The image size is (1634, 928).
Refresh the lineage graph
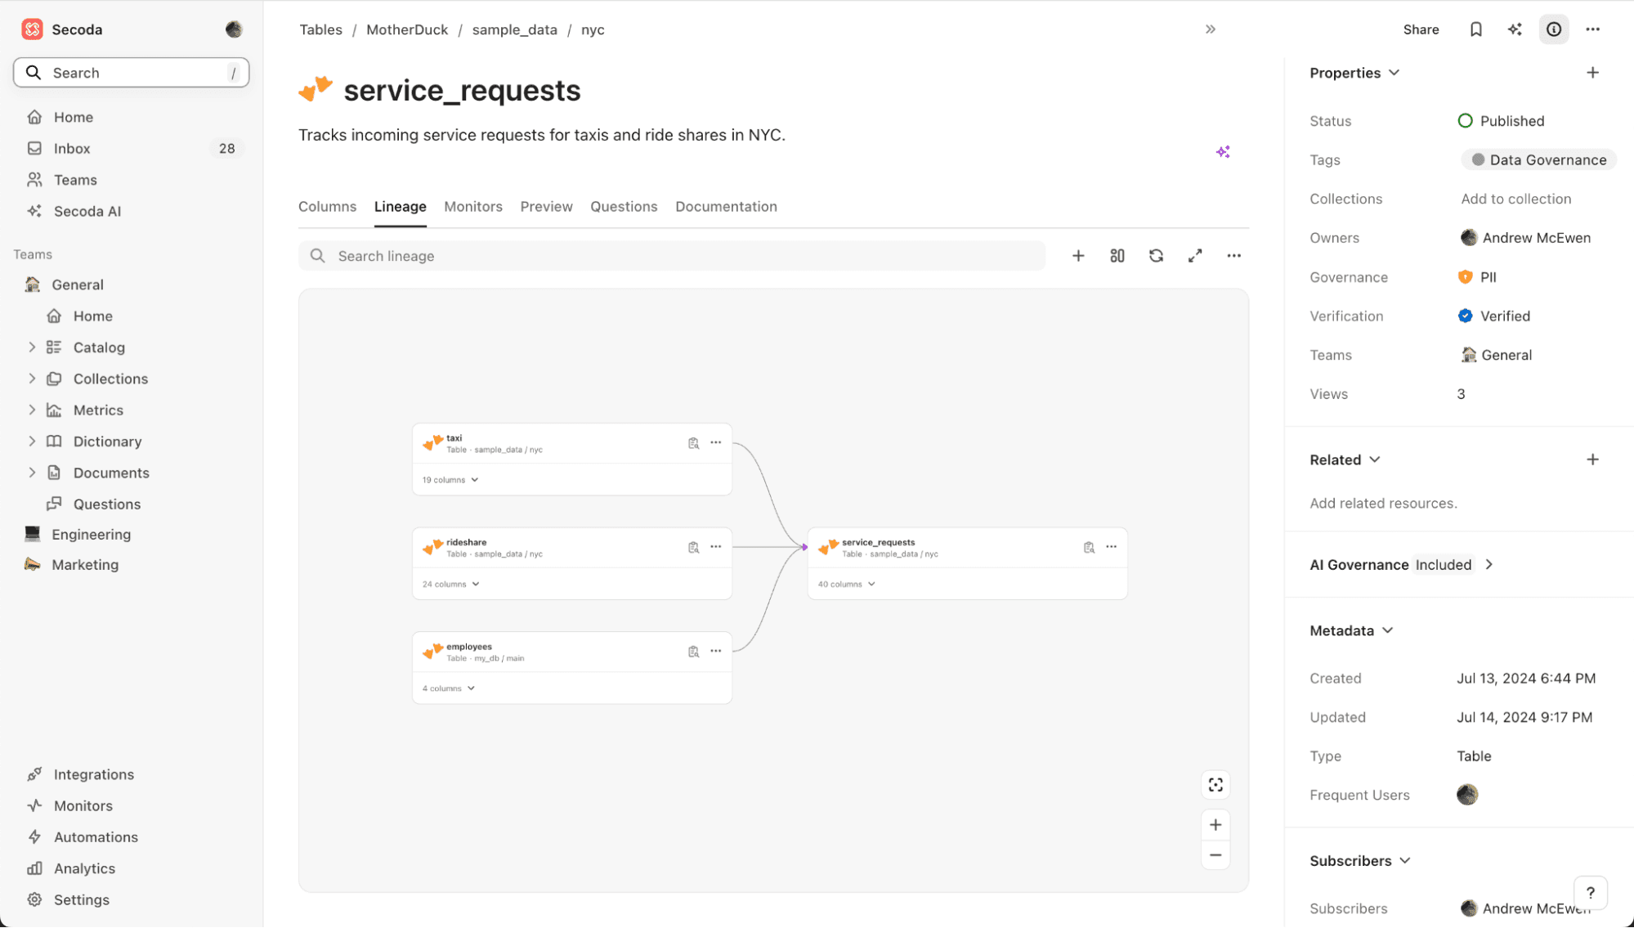click(x=1156, y=256)
